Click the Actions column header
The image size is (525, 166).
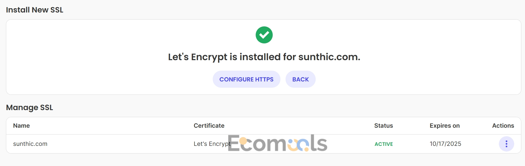503,125
